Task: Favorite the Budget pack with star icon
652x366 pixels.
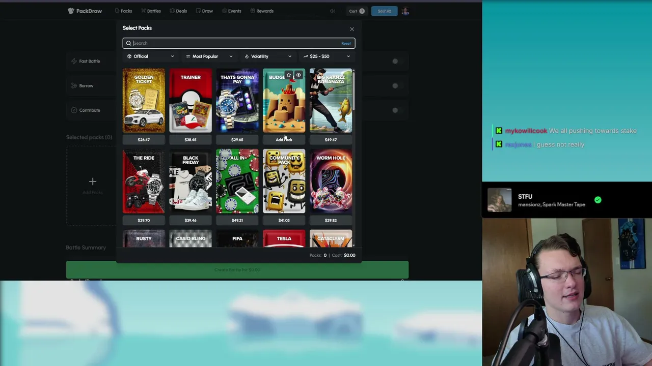Action: pos(289,75)
